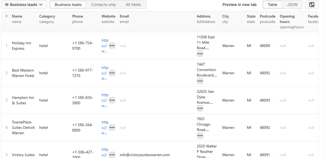
Task: Click Preview in new tab
Action: 239,5
